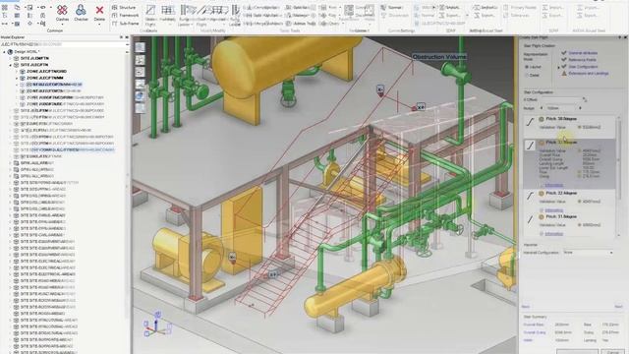The width and height of the screenshot is (629, 354).
Task: Select the Layout representation mode radio
Action: tap(527, 67)
